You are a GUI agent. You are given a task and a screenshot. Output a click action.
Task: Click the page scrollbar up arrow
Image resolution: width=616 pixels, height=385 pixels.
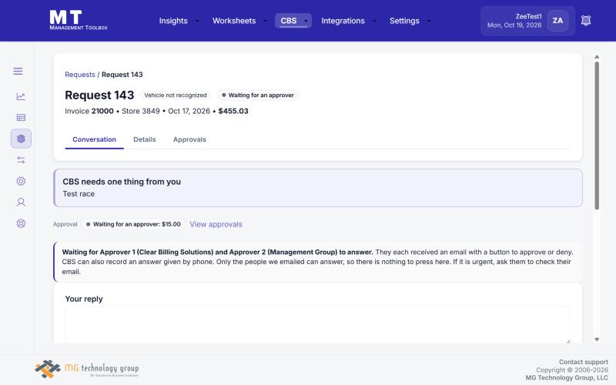(x=597, y=57)
